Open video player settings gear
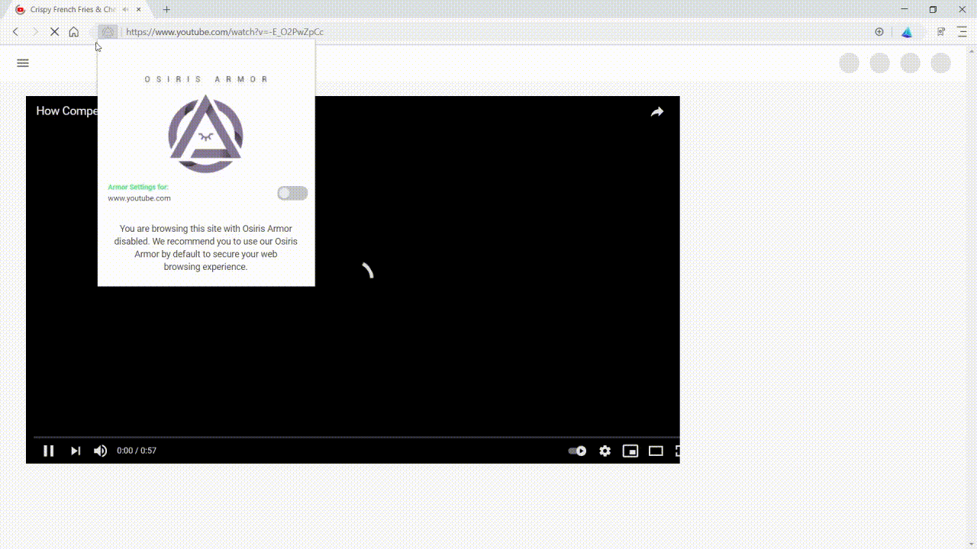Image resolution: width=977 pixels, height=549 pixels. [605, 451]
